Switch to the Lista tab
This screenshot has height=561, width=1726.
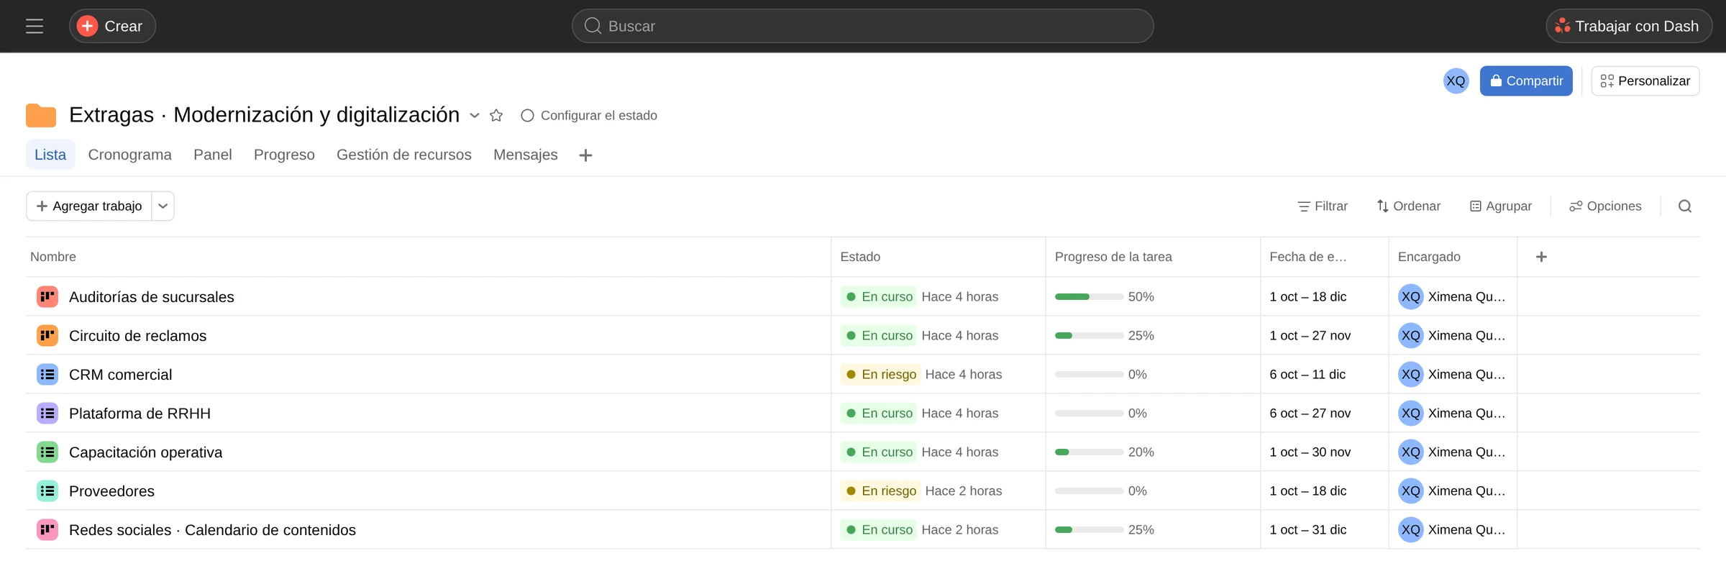tap(50, 155)
